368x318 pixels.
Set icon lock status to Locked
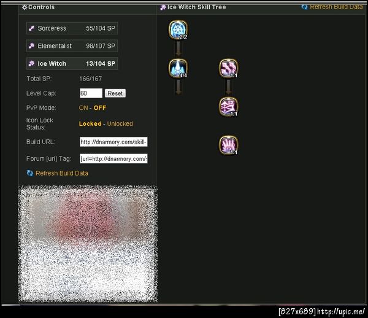pos(90,124)
